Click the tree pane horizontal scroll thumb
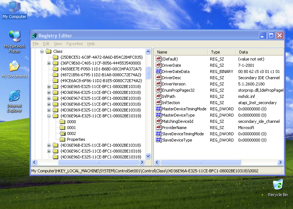Image resolution: width=293 pixels, height=209 pixels. [98, 162]
